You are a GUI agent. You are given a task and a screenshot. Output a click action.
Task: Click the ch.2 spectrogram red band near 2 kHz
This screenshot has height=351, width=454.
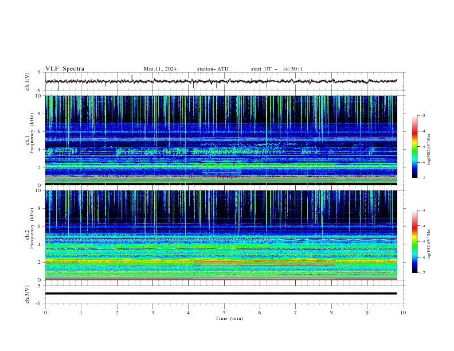coord(221,262)
